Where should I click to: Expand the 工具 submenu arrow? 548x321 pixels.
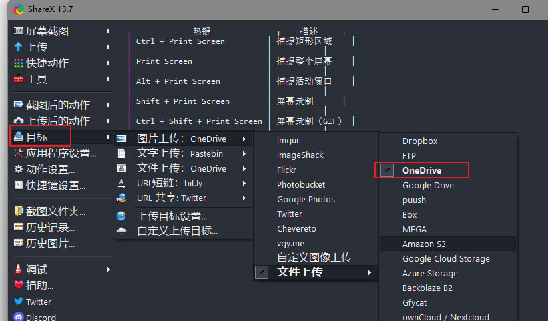109,79
